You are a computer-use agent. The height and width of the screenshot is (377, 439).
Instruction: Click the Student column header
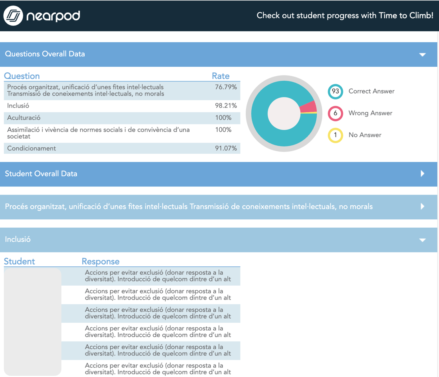pyautogui.click(x=19, y=262)
